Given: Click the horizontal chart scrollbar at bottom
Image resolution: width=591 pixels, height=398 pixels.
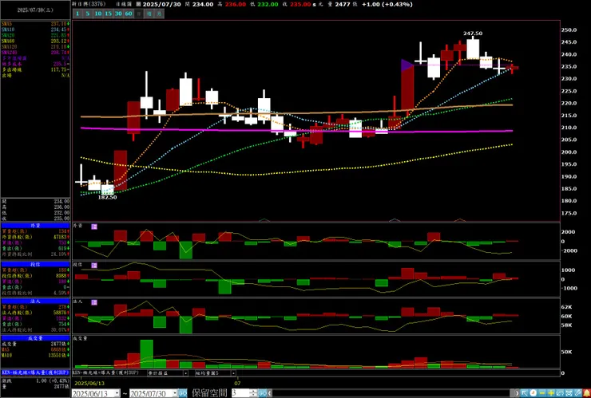Looking at the screenshot, I should coord(392,393).
